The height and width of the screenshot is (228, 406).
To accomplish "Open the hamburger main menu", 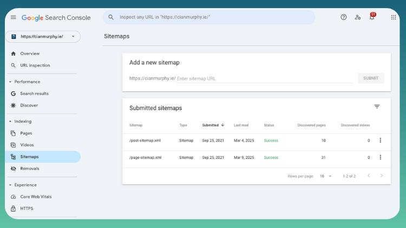I will pos(14,17).
